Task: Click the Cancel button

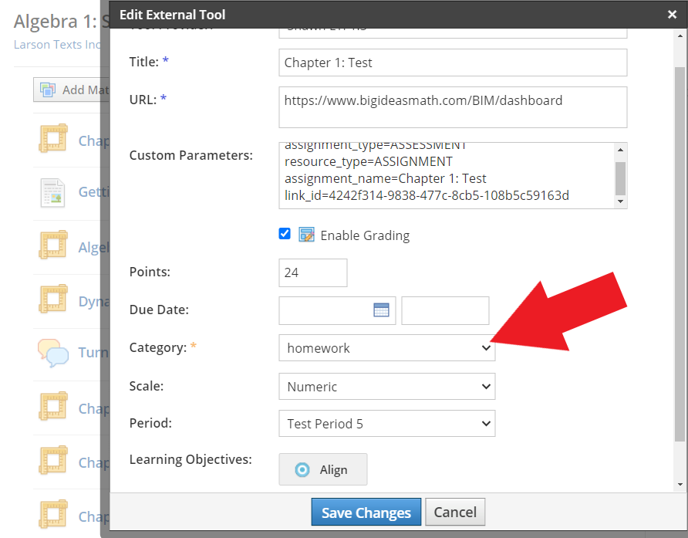Action: 455,512
